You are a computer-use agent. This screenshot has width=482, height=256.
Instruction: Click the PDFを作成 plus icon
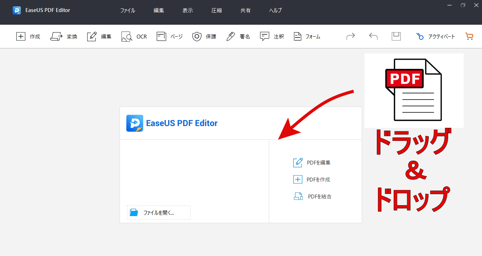[x=298, y=179]
